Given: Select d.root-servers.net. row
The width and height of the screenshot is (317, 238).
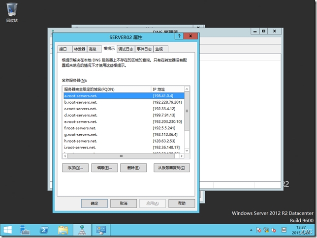Looking at the screenshot, I should coord(124,115).
